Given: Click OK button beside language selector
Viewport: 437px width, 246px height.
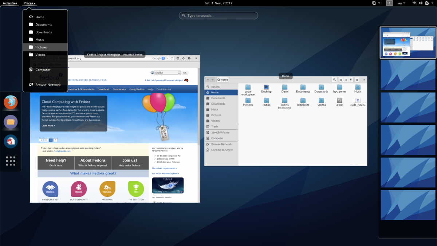Looking at the screenshot, I should pos(185,73).
